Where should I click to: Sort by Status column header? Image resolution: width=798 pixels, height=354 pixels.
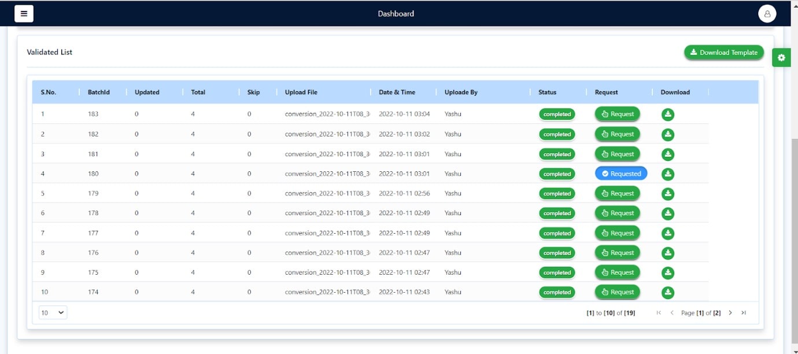coord(548,92)
